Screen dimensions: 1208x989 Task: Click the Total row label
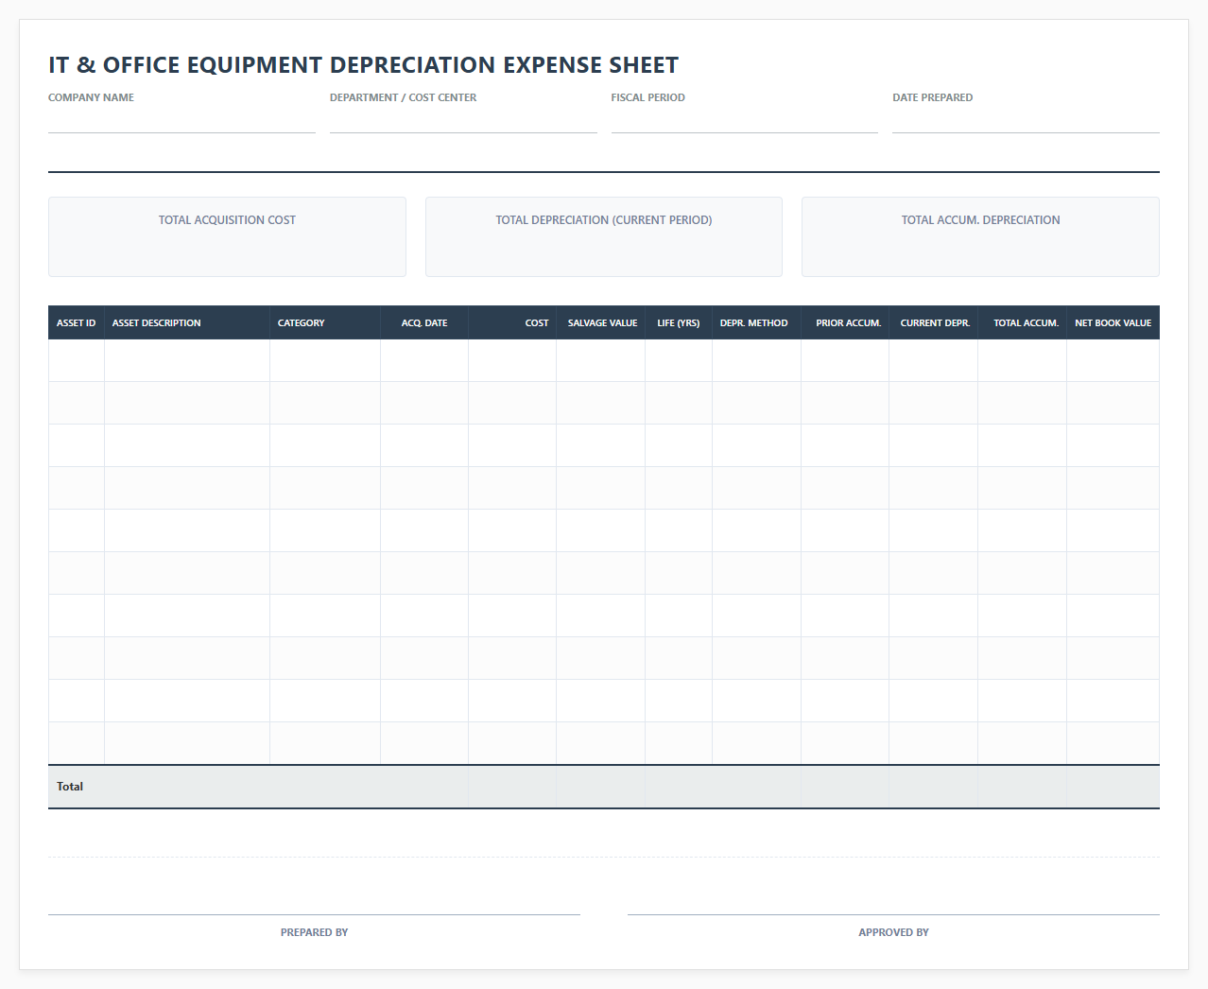(x=70, y=787)
